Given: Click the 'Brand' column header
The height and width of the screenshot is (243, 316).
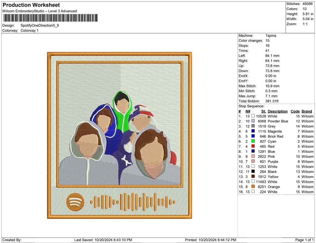Looking at the screenshot, I should (x=307, y=111).
